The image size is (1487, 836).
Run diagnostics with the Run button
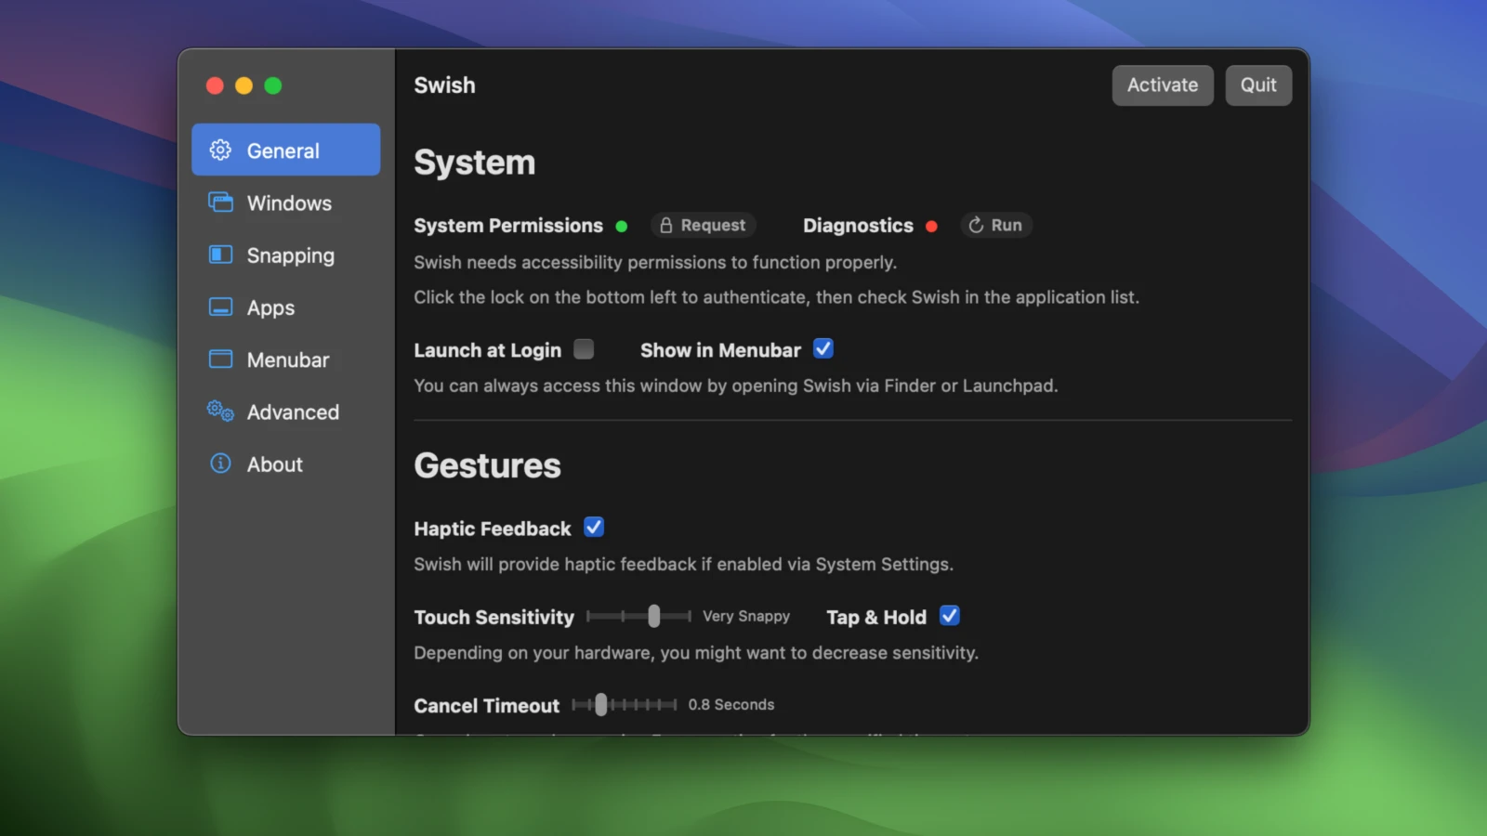995,226
